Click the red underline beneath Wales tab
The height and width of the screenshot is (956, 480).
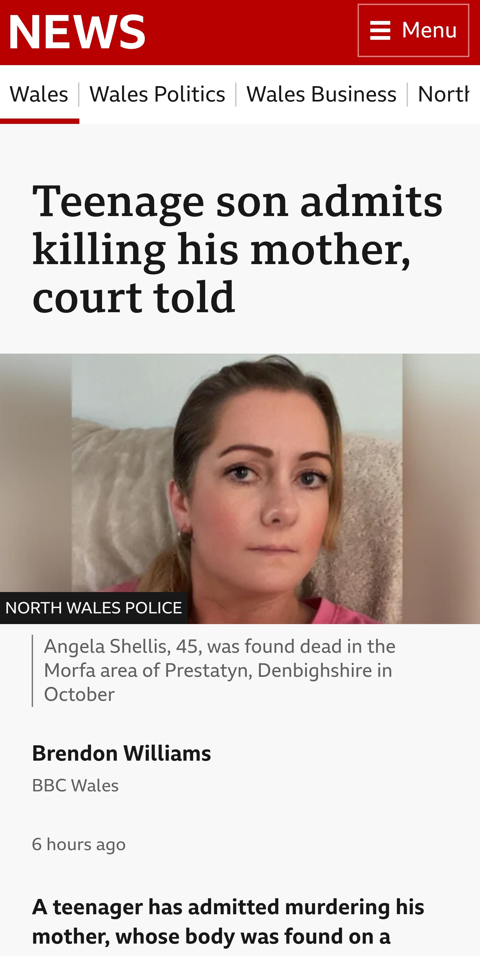pos(39,121)
